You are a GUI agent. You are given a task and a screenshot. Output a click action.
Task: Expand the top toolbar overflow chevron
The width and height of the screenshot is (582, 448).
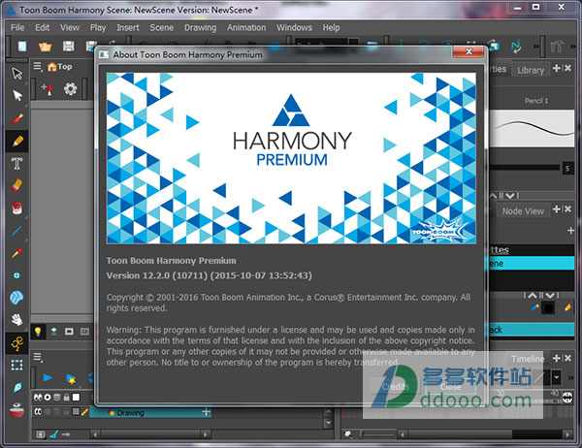(536, 47)
